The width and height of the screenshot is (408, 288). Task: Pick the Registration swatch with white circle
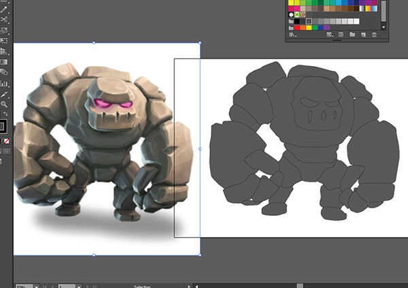291,14
